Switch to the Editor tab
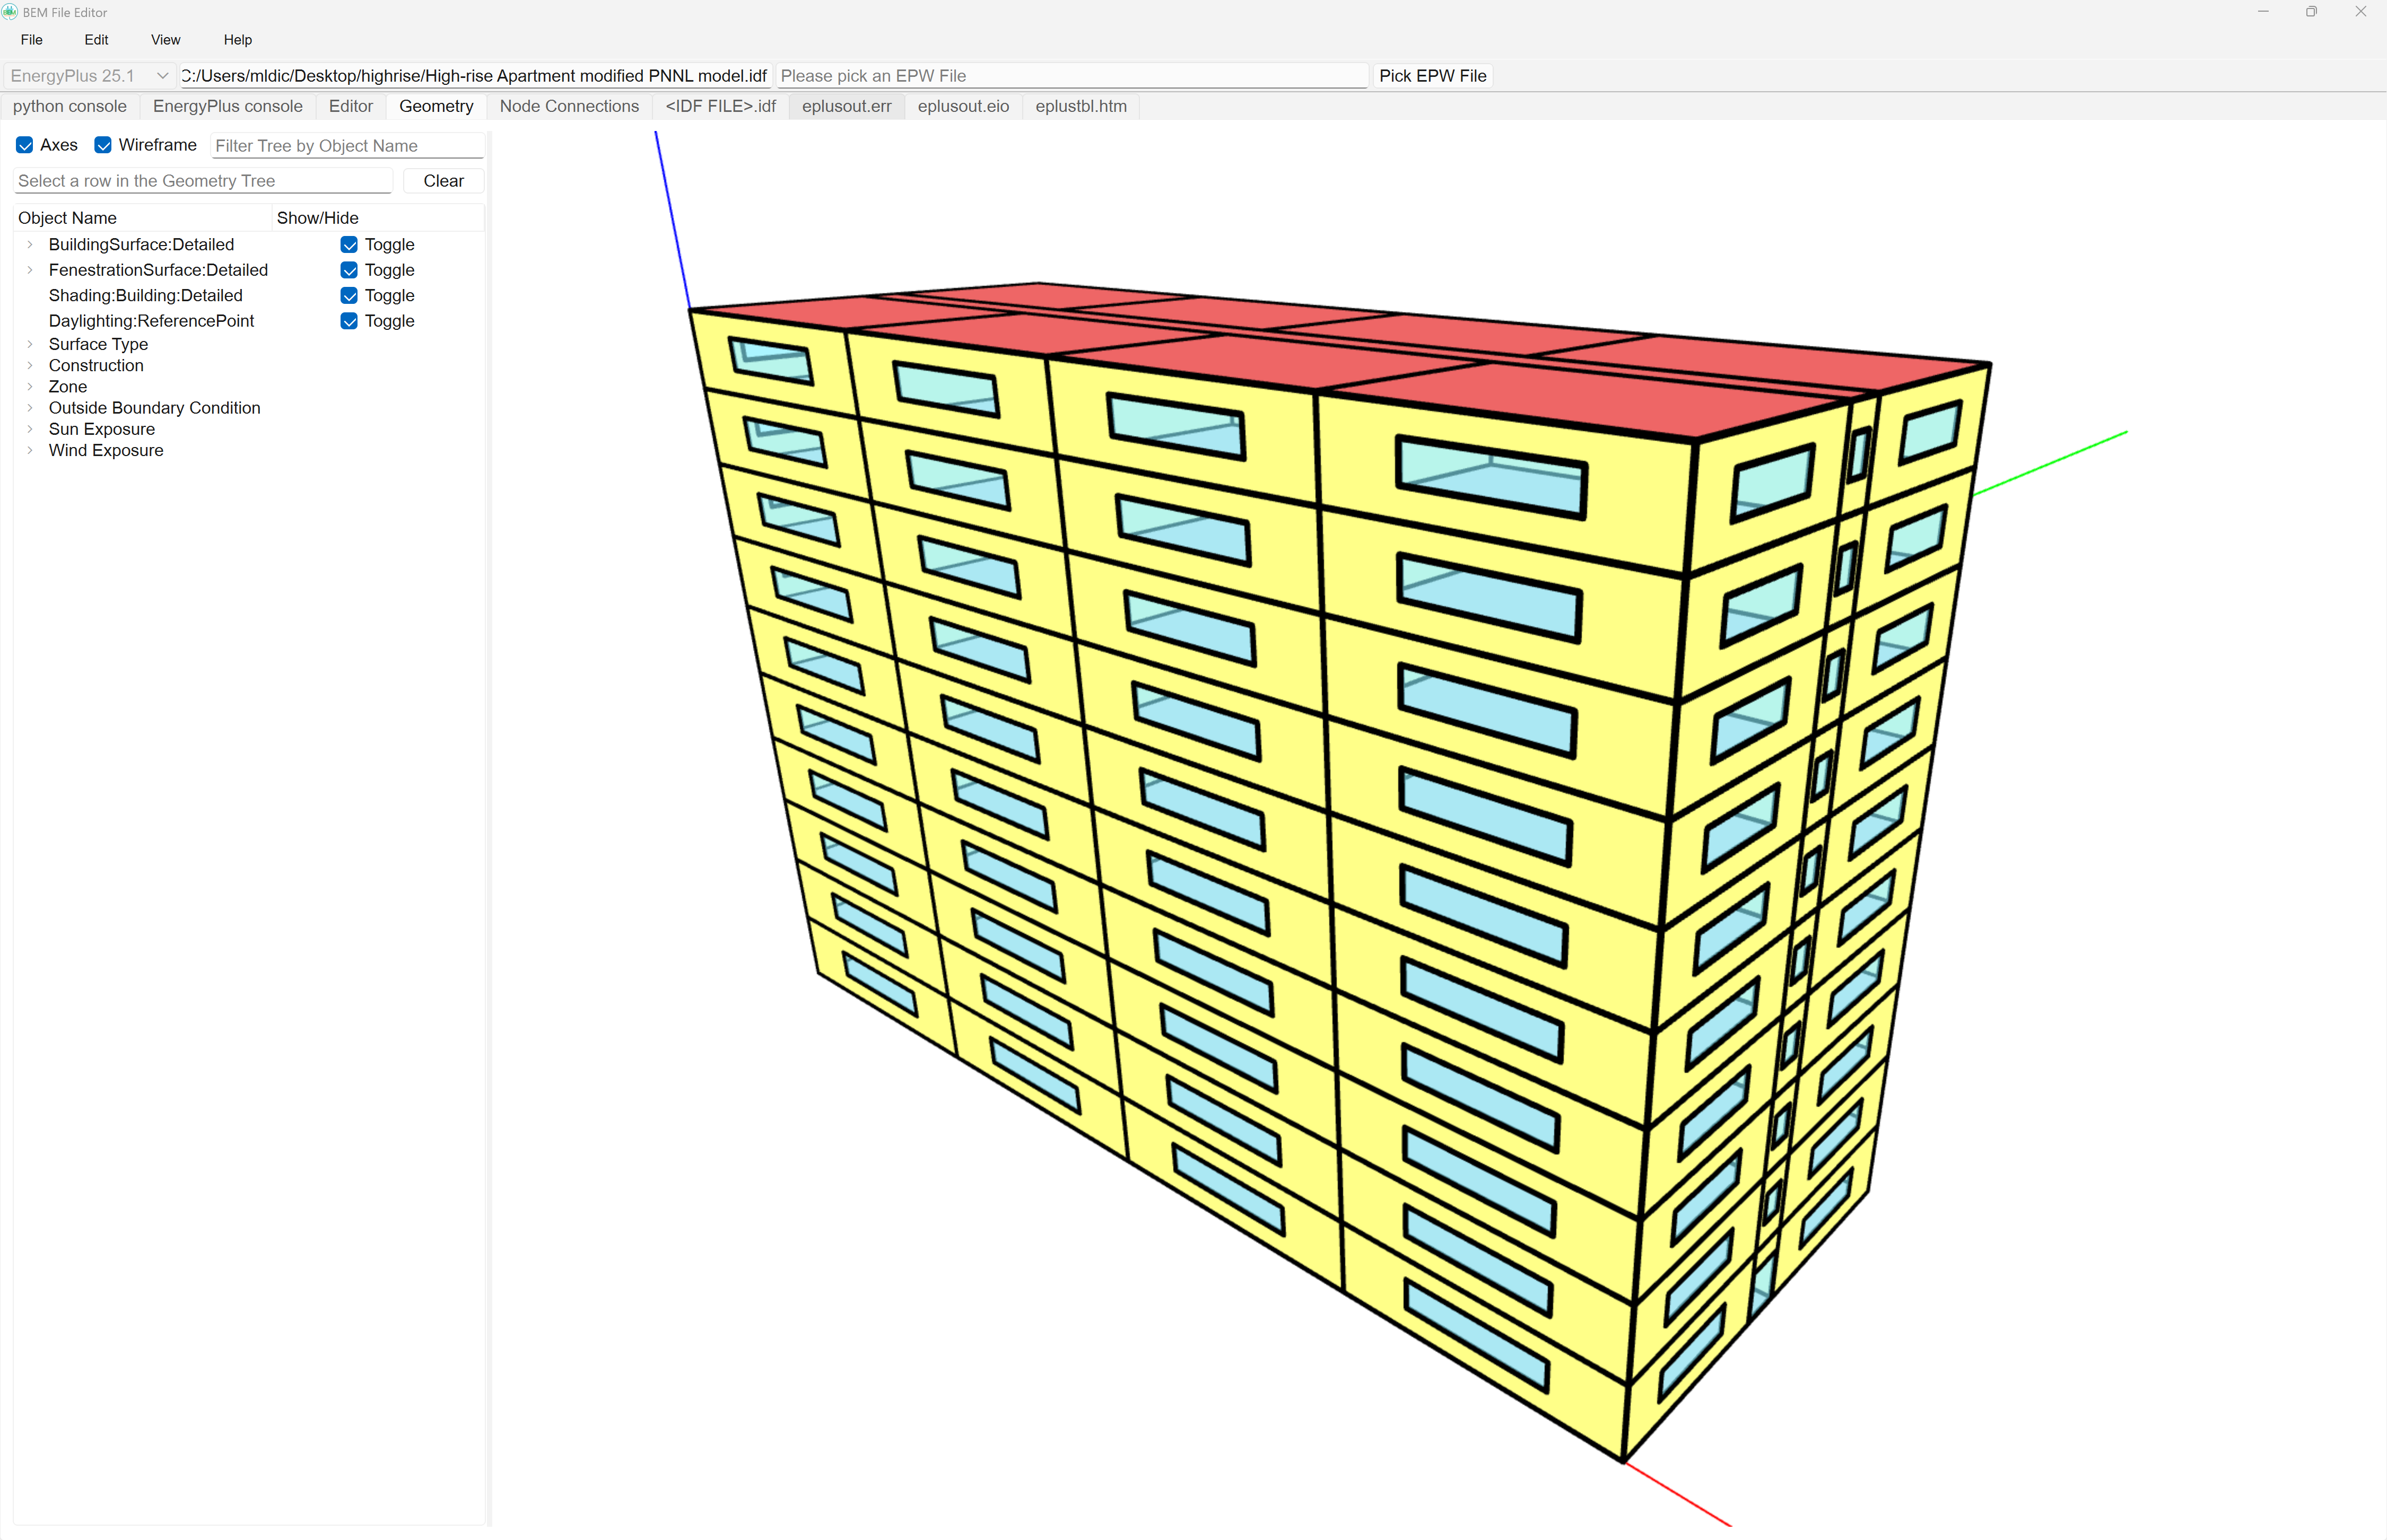 point(351,106)
